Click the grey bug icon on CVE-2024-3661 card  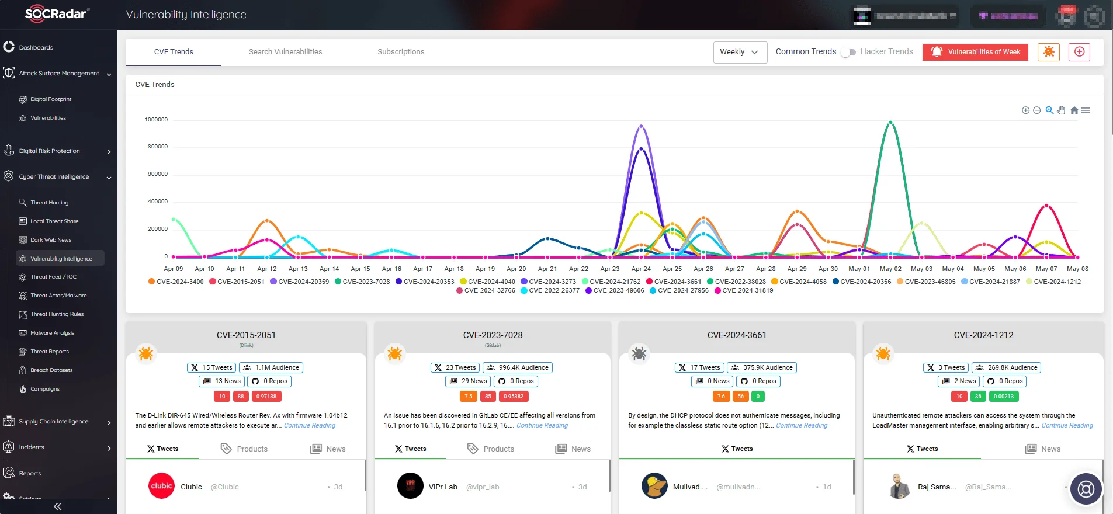tap(639, 353)
